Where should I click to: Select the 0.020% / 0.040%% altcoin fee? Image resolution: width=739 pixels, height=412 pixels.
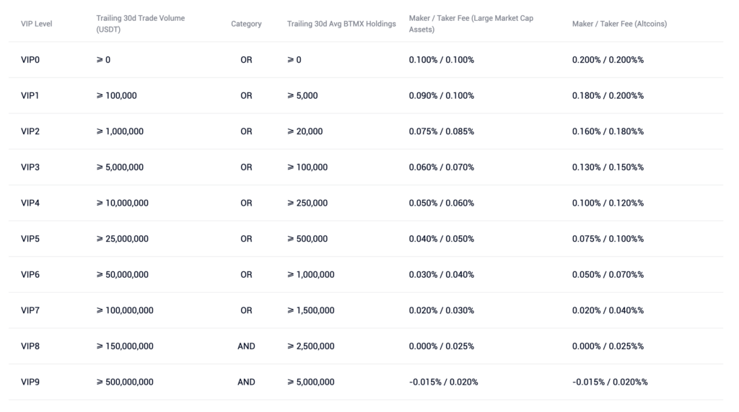pos(608,310)
